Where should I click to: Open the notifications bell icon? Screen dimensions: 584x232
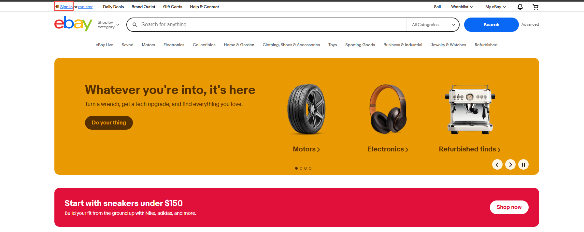click(x=520, y=7)
